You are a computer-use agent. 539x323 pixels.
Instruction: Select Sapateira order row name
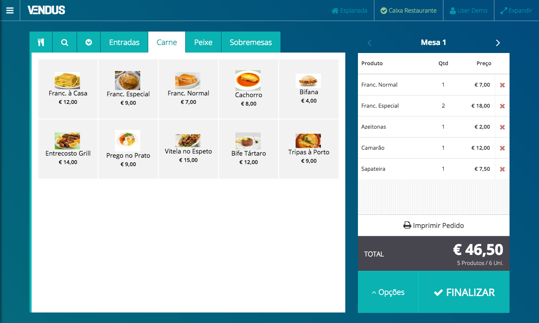point(373,169)
